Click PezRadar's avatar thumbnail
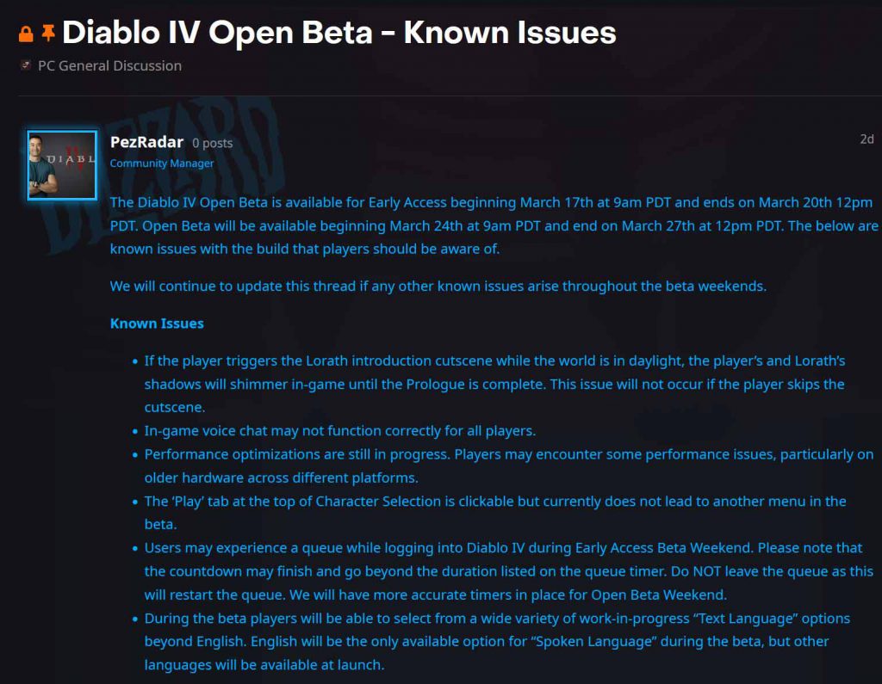Image resolution: width=882 pixels, height=684 pixels. (61, 164)
